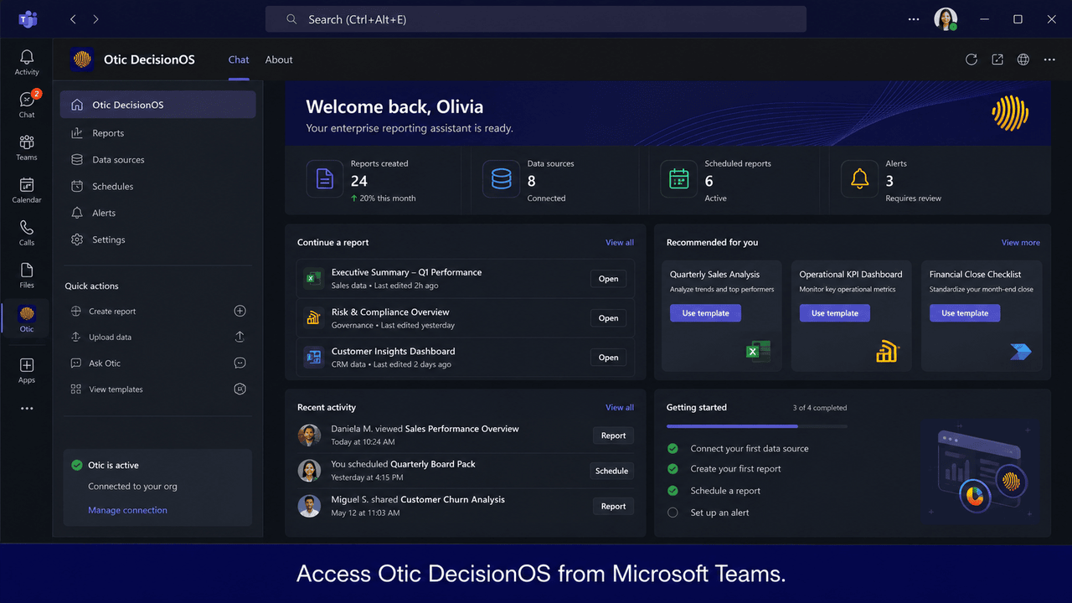Use the Quarterly Sales Analysis template
Image resolution: width=1072 pixels, height=603 pixels.
[705, 313]
